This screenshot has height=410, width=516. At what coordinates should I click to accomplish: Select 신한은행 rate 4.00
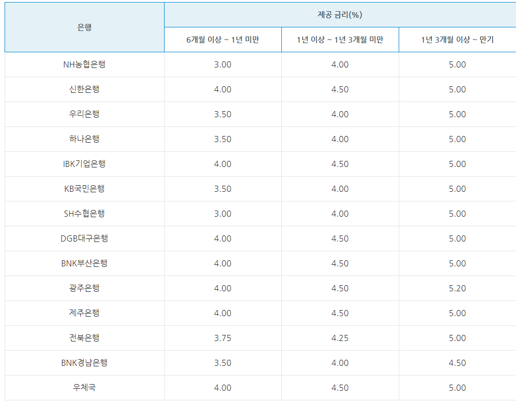(223, 89)
